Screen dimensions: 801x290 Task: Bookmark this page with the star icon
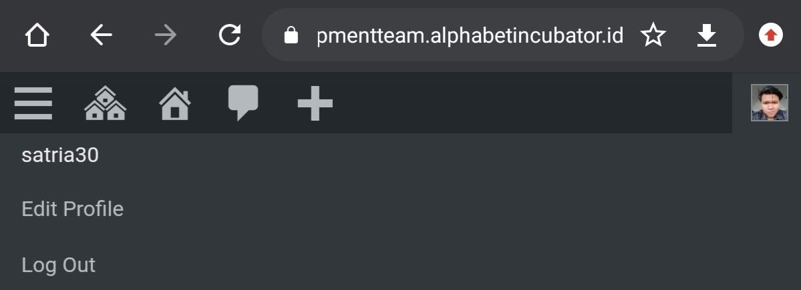(x=653, y=35)
